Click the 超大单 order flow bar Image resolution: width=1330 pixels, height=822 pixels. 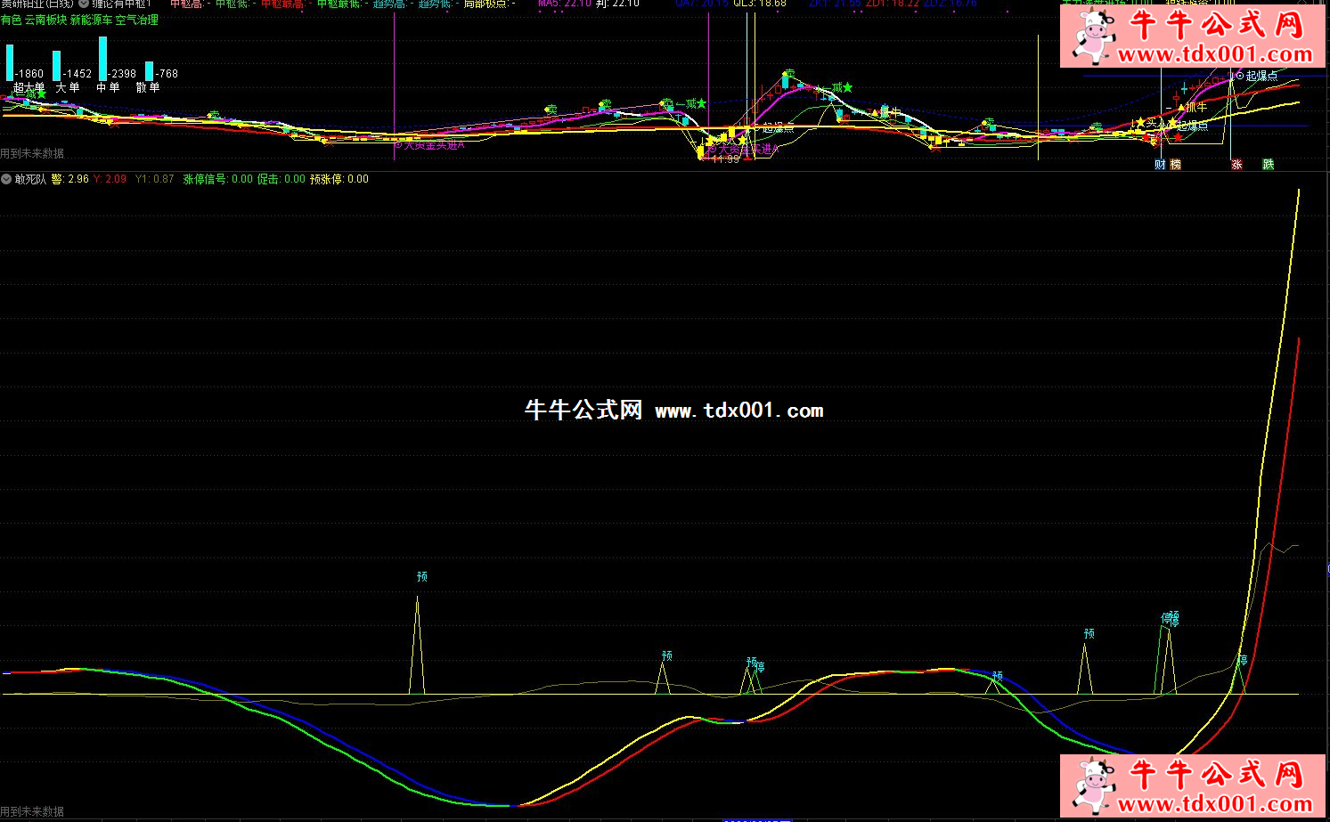click(x=10, y=62)
